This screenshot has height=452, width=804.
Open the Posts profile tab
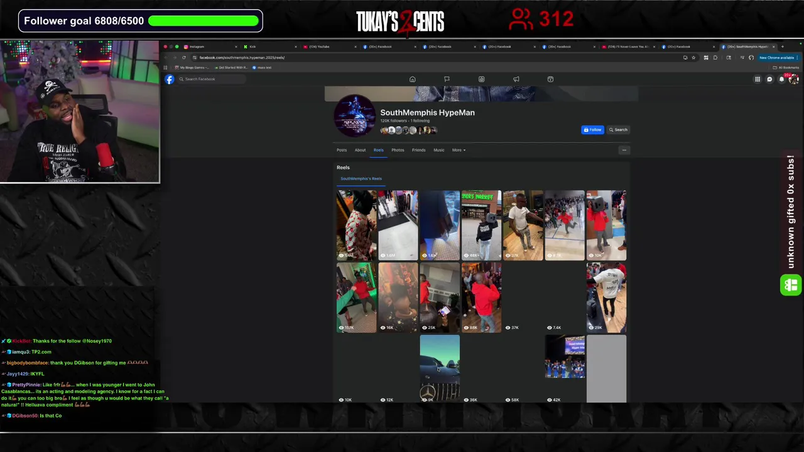[x=342, y=150]
